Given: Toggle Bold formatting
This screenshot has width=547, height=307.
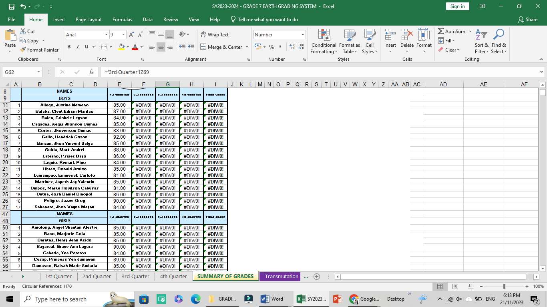Looking at the screenshot, I should [x=69, y=47].
